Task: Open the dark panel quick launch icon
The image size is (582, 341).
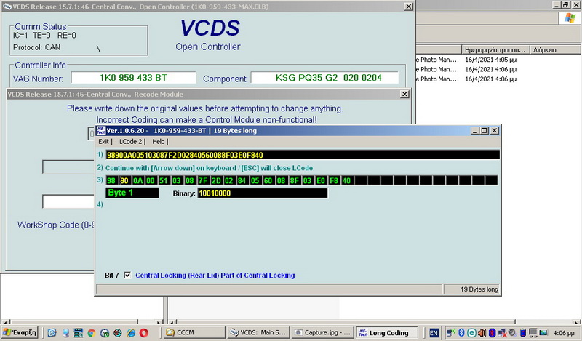Action: tap(79, 333)
